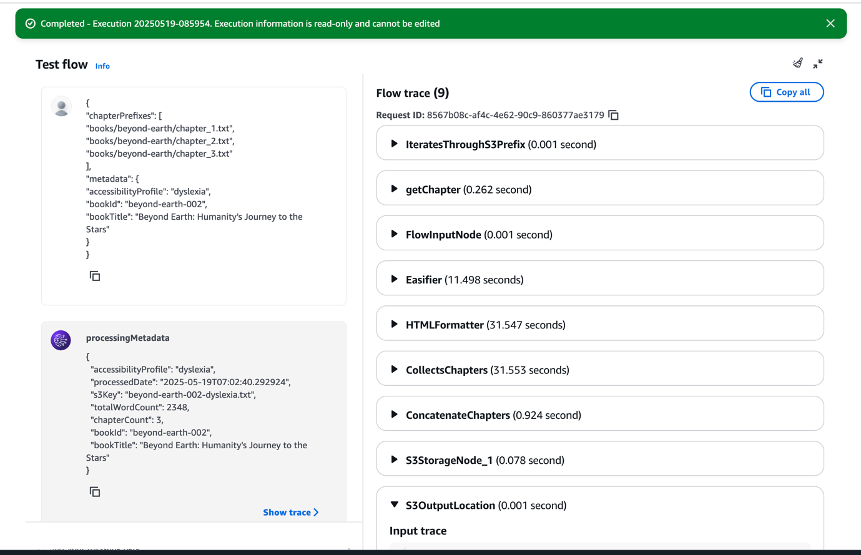Copy the chapterPrefixes input JSON message

(x=94, y=275)
